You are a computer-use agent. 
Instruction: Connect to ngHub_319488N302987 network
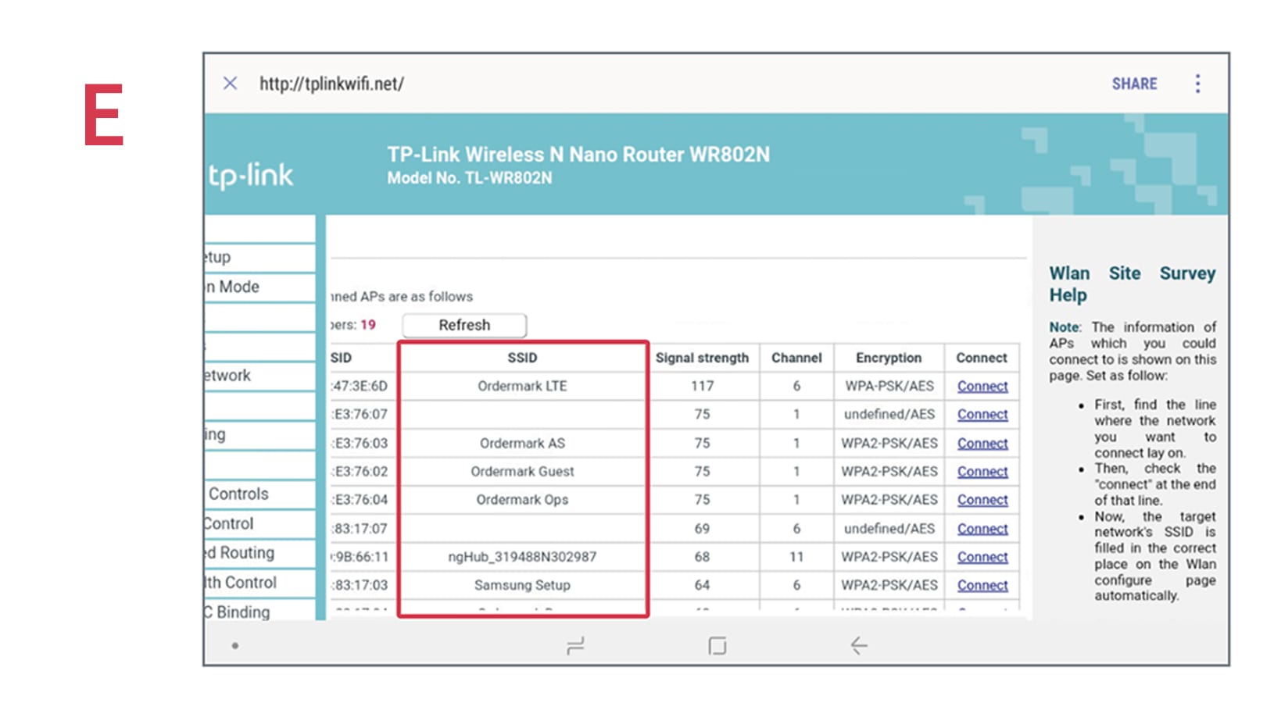click(982, 556)
